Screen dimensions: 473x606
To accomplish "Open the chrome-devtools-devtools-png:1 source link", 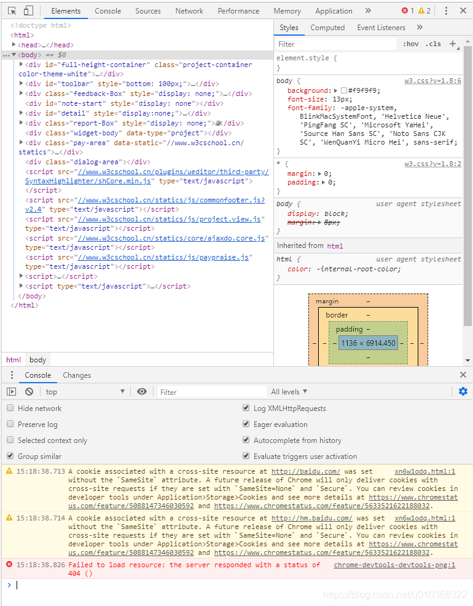I will pyautogui.click(x=394, y=565).
